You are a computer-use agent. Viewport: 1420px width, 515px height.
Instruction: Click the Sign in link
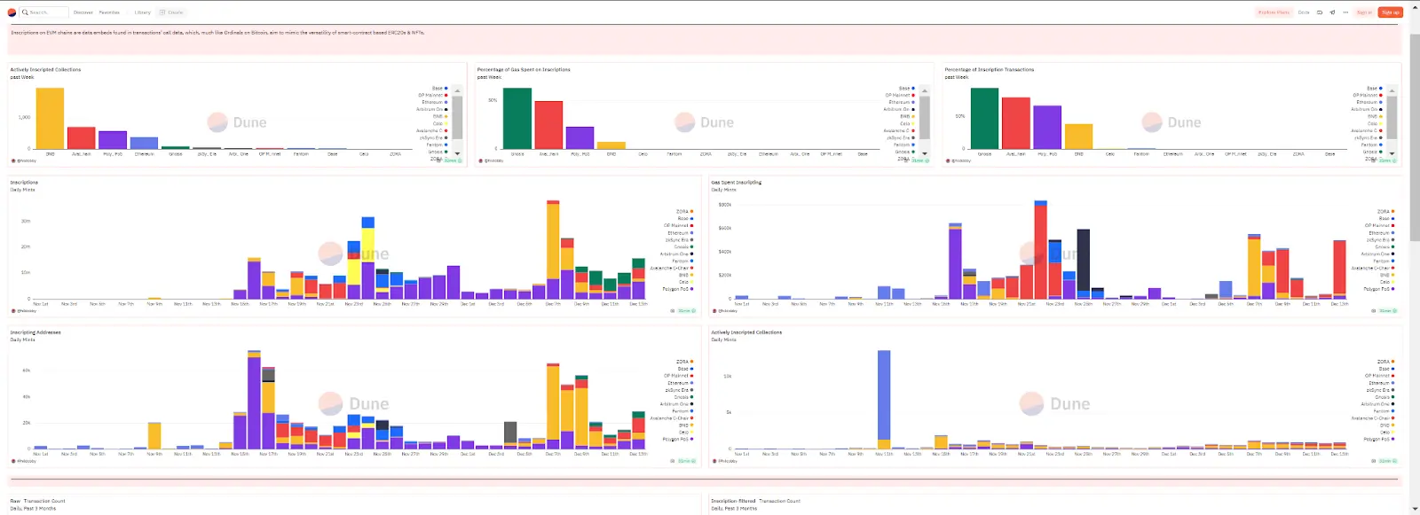[1364, 12]
